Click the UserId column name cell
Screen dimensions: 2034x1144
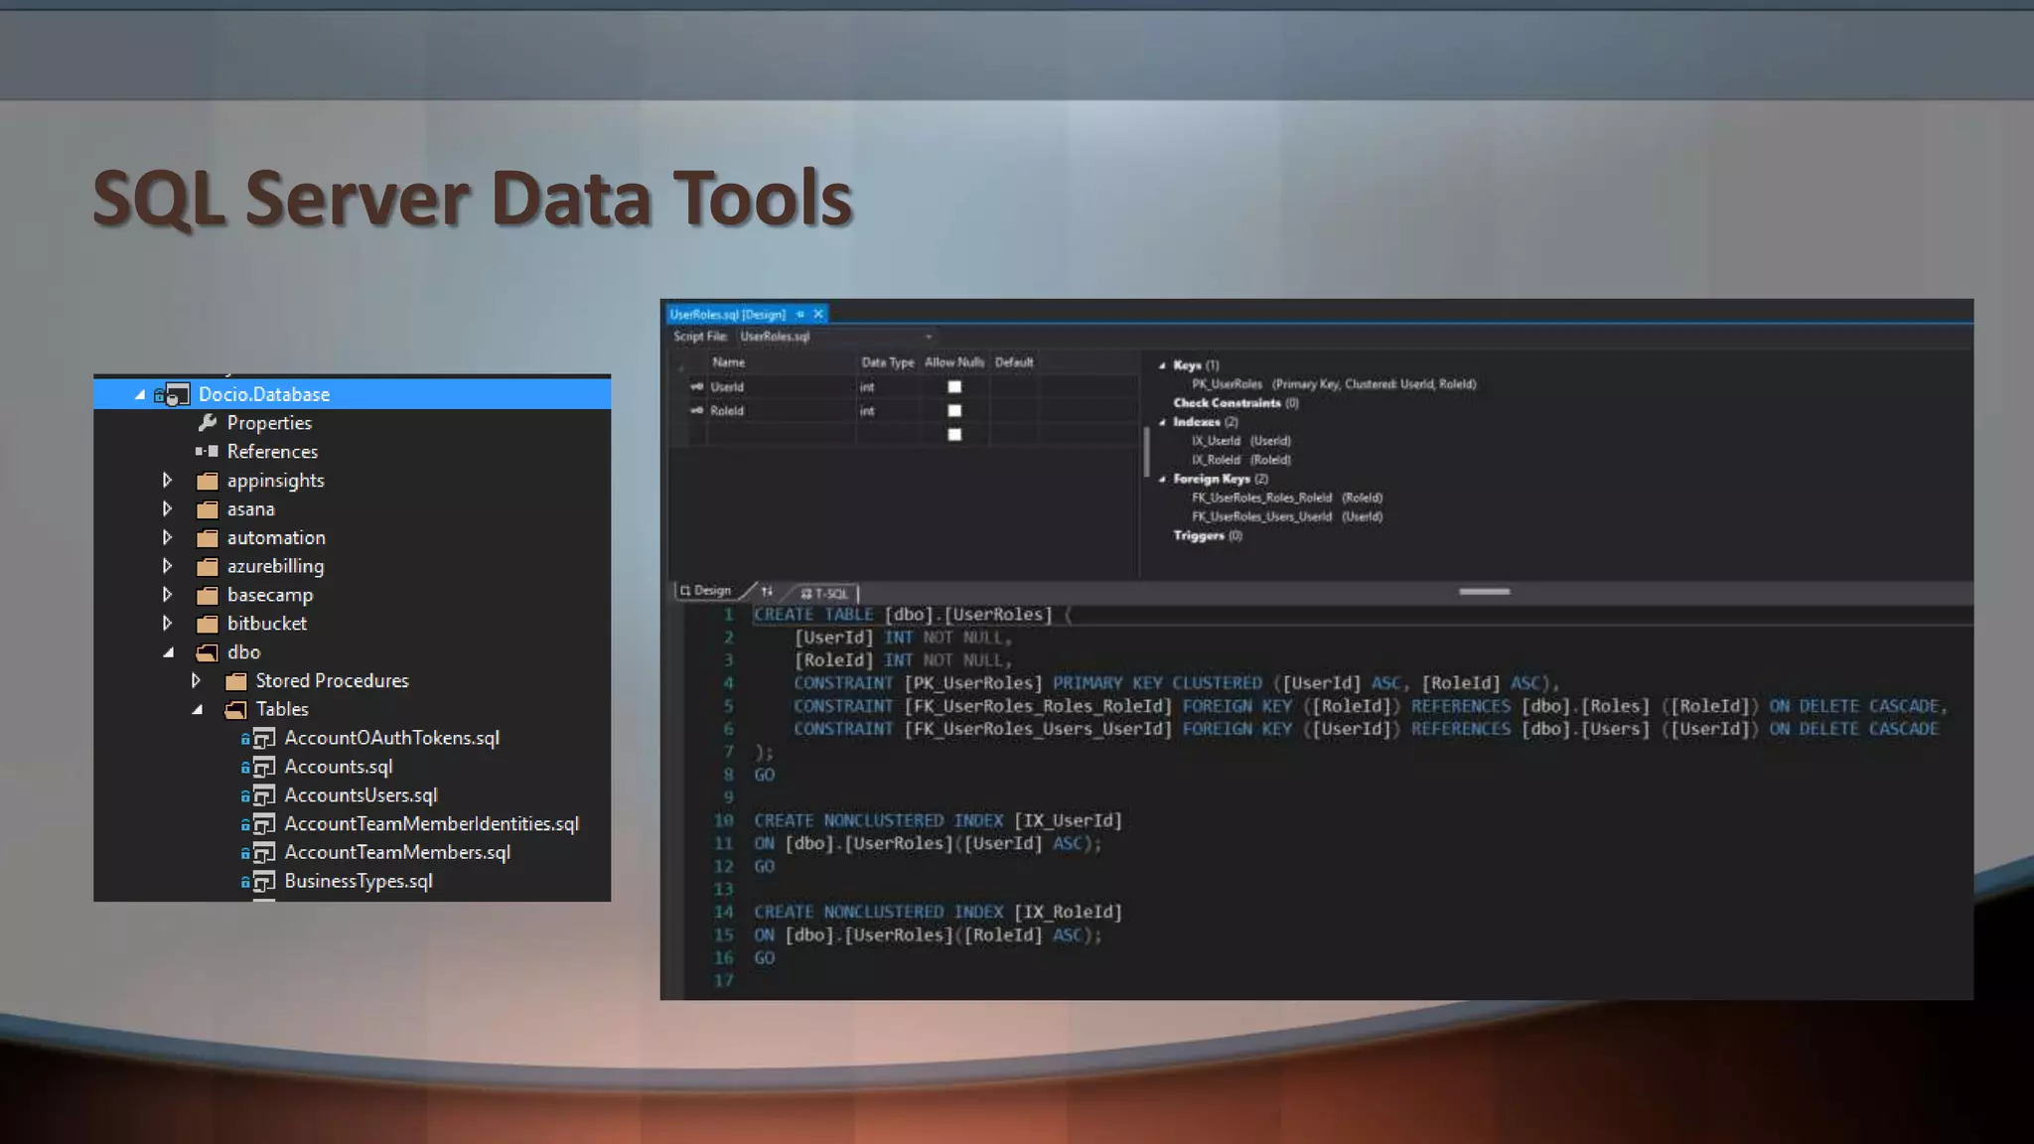pos(781,387)
